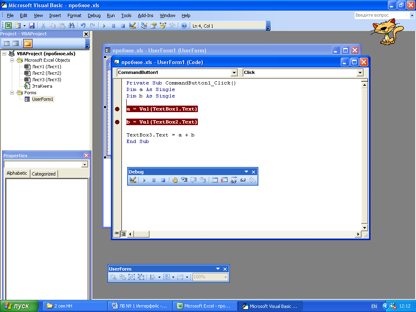
Task: Open UserForm toolbar options dropdown arrow
Action: 218,269
